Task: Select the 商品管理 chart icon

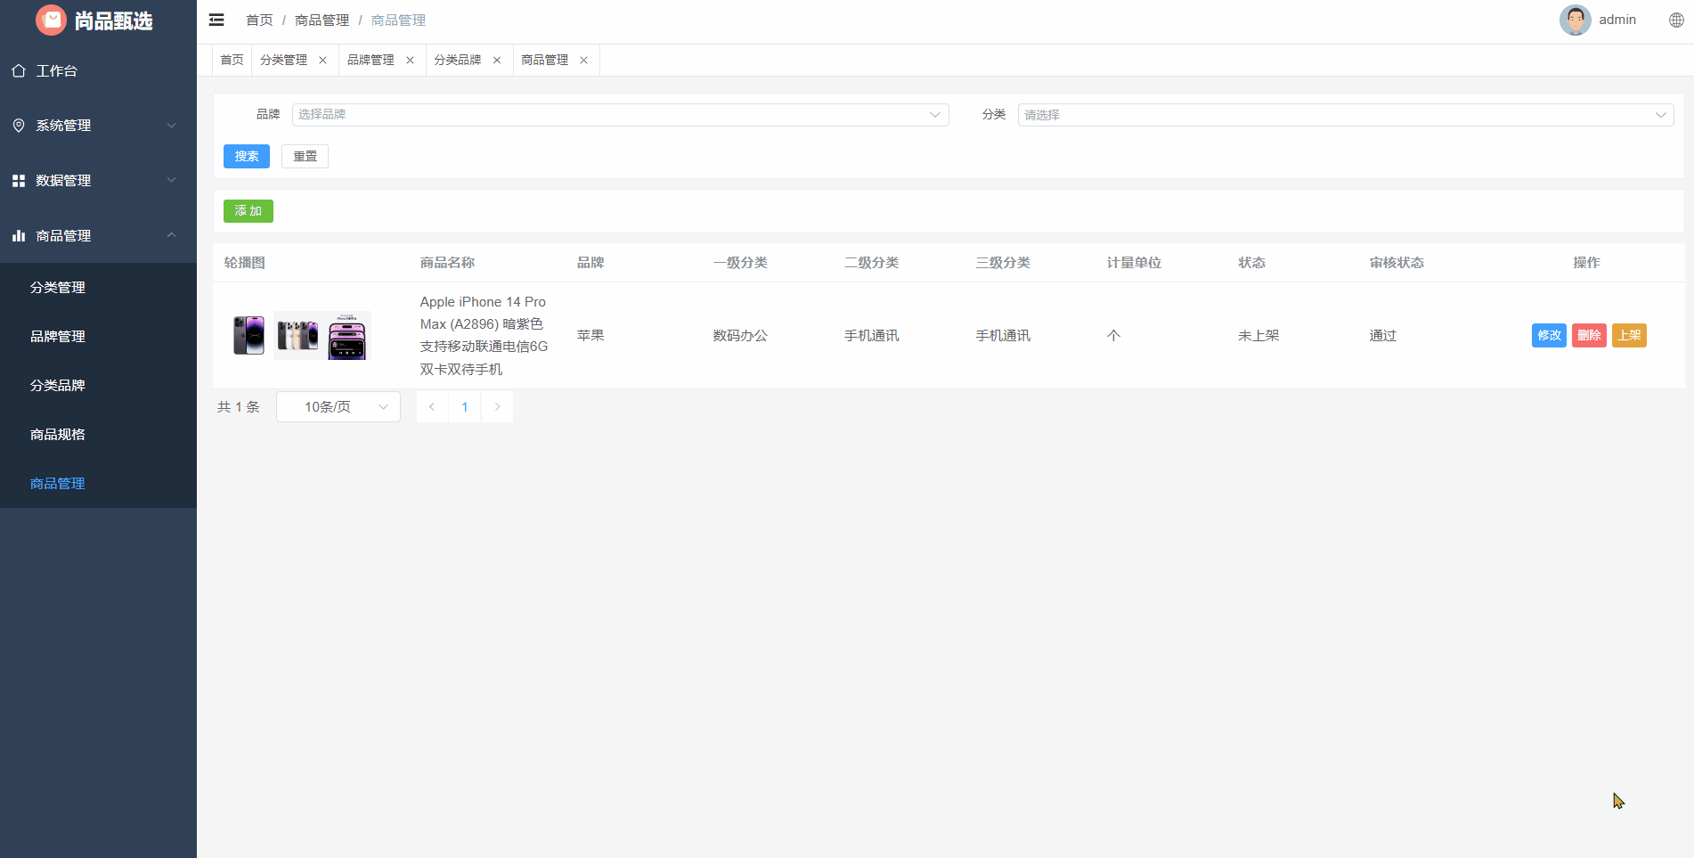Action: [19, 235]
